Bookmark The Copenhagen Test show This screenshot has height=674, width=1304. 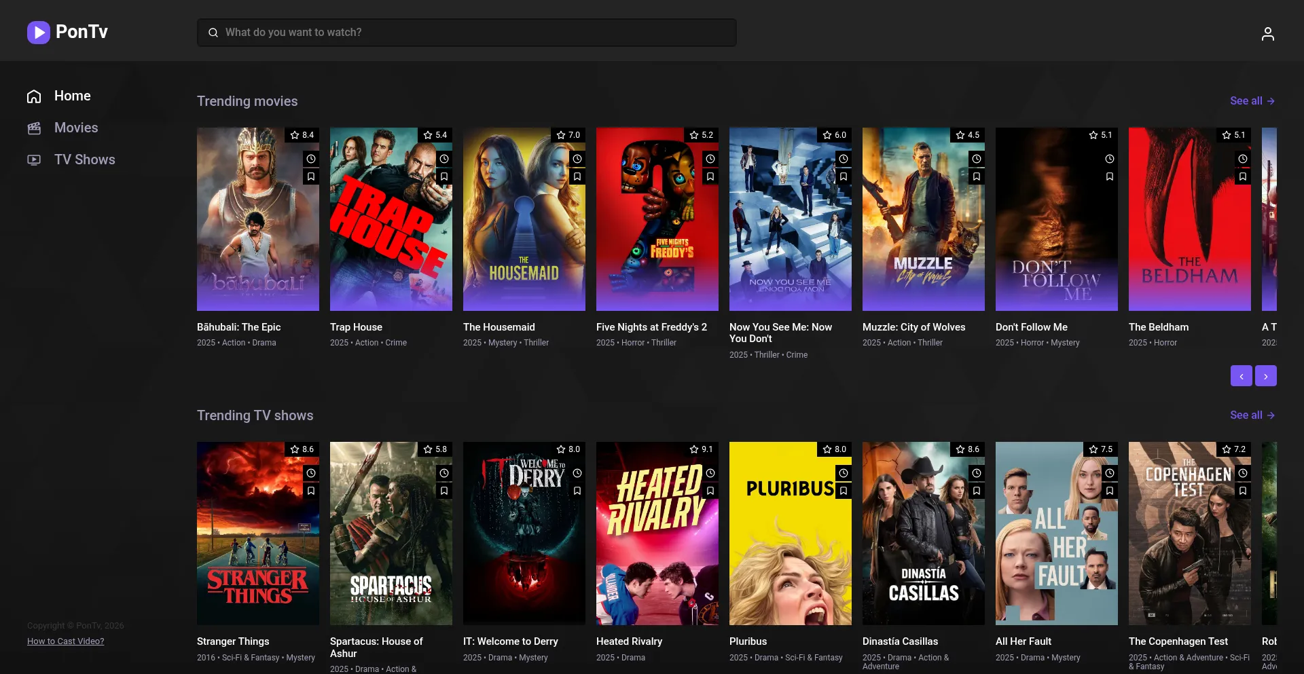1243,491
